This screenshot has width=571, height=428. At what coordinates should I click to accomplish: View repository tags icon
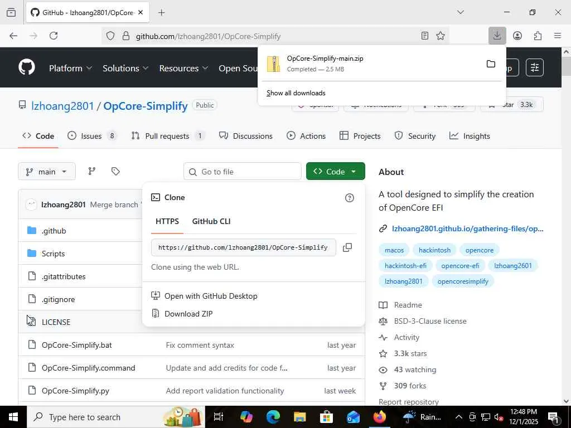tap(115, 172)
